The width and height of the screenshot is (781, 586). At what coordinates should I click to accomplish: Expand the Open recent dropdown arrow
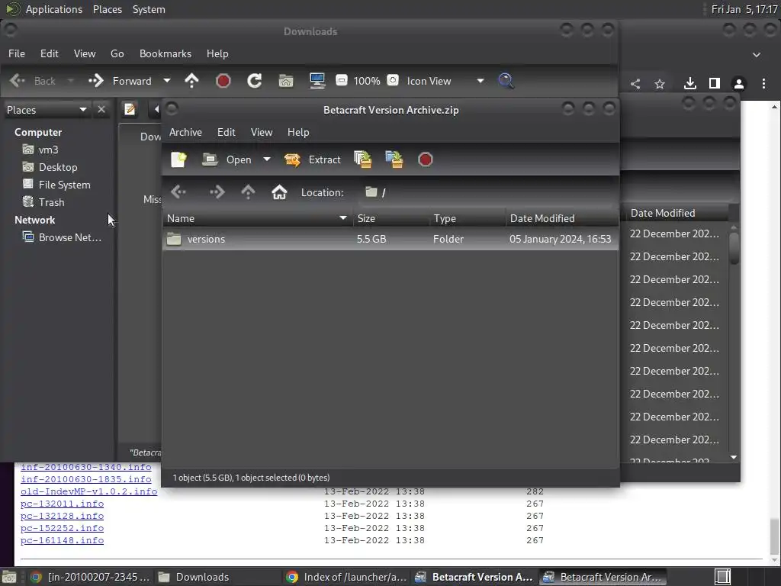pyautogui.click(x=266, y=159)
